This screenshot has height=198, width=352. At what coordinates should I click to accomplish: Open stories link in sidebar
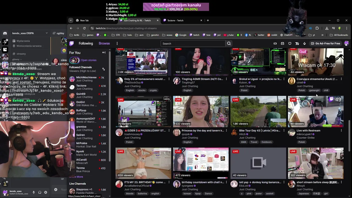89,60
